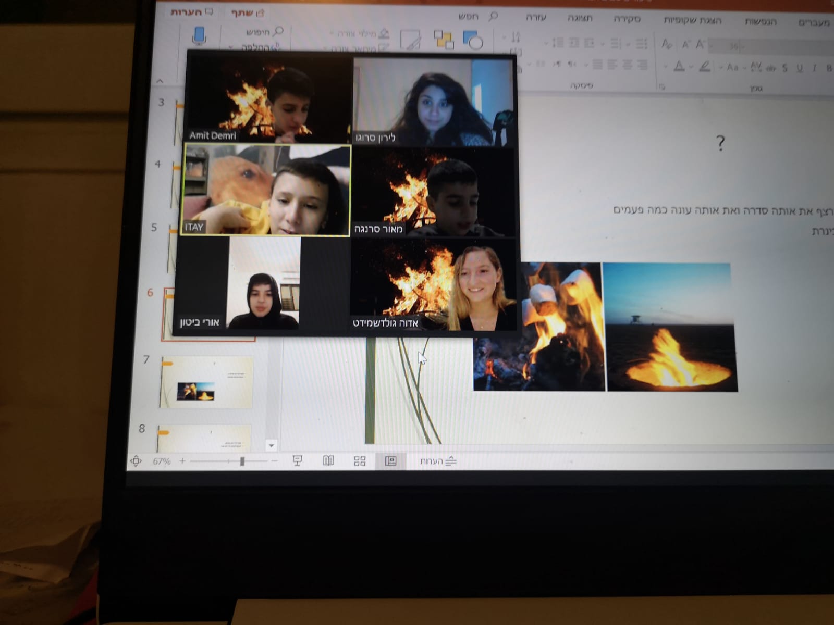Open the Character Spacing dropdown arrow
834x625 pixels.
744,67
